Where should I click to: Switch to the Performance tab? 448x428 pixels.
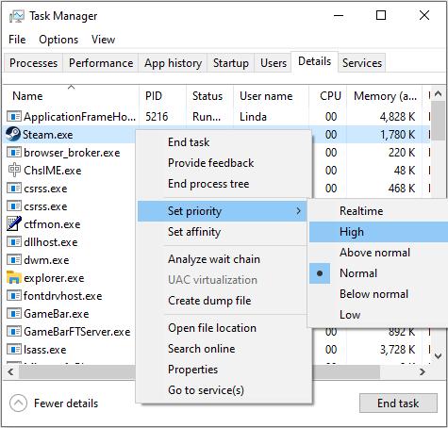click(x=101, y=63)
